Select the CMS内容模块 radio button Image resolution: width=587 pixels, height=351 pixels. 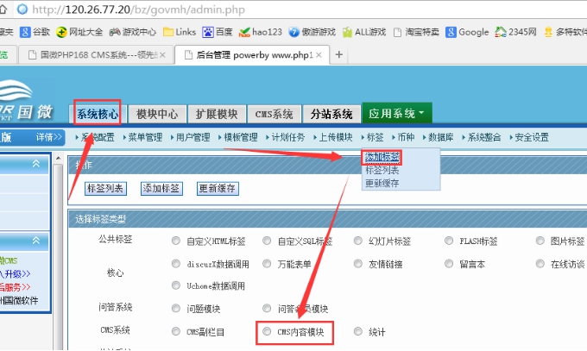click(268, 331)
